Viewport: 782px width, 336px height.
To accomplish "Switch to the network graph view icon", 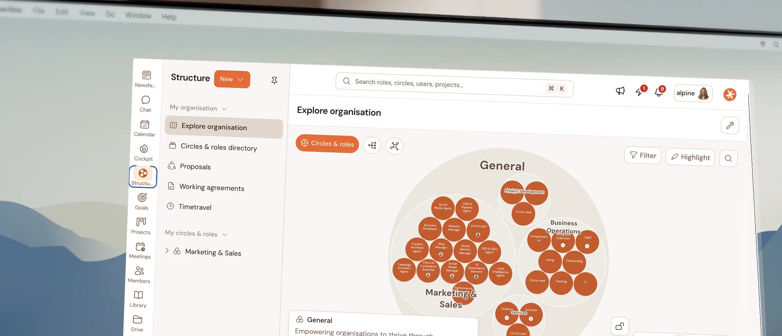I will click(x=394, y=146).
